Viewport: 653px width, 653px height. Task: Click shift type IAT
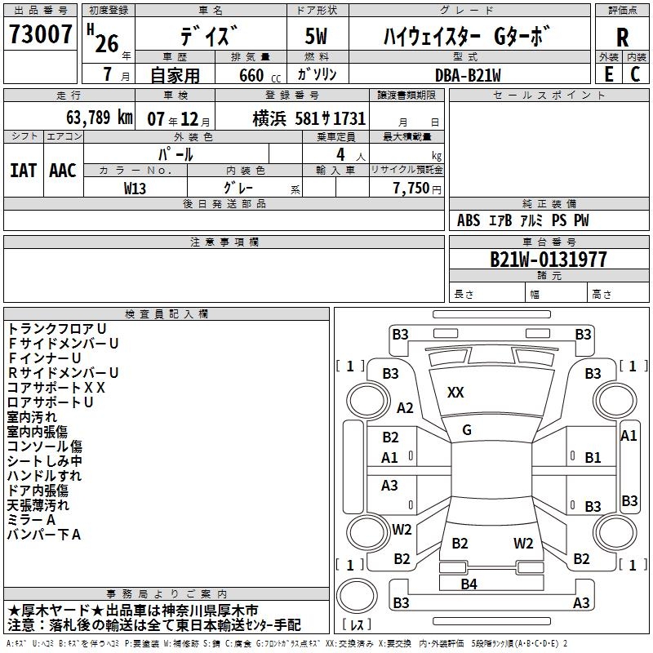pyautogui.click(x=24, y=171)
